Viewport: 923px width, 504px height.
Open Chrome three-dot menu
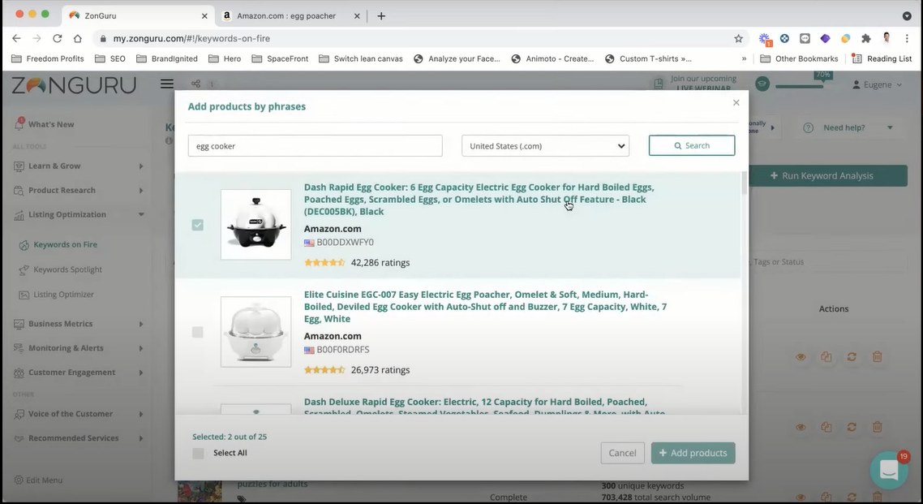pyautogui.click(x=907, y=38)
